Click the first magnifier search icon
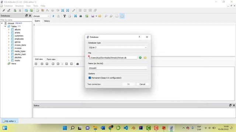This screenshot has width=236, height=132. (x=106, y=16)
